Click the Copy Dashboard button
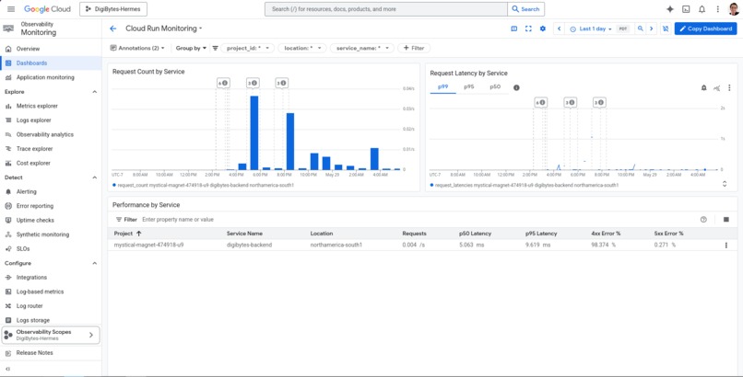Viewport: 743px width, 377px height. coord(705,29)
